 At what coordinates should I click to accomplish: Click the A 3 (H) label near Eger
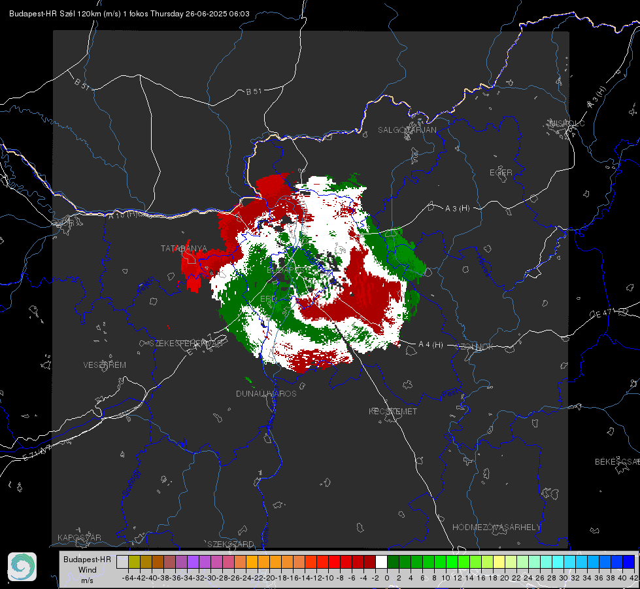(457, 209)
